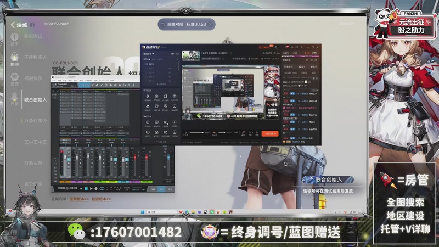Image resolution: width=439 pixels, height=247 pixels.
Task: Click the info icon beside 活动 title
Action: 32,25
